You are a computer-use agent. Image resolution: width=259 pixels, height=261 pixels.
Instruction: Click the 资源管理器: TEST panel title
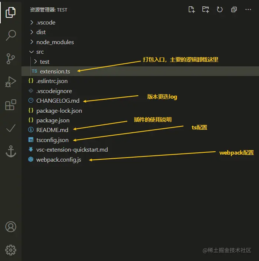[x=48, y=10]
